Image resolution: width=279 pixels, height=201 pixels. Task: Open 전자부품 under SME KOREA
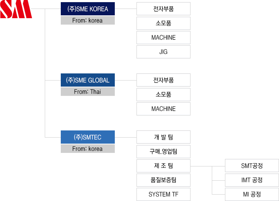(x=163, y=9)
